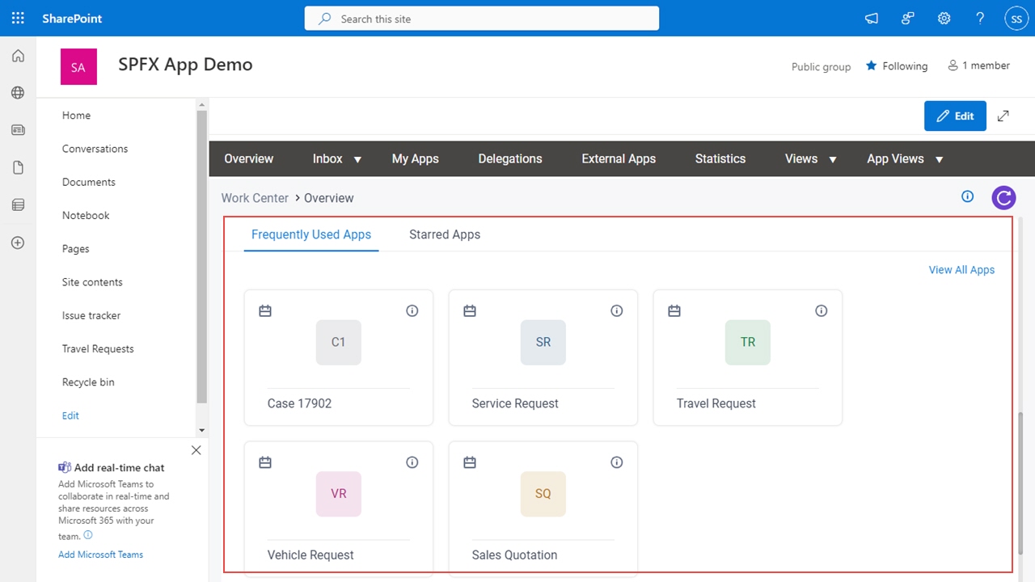Click the Create plus icon
The image size is (1035, 582).
18,242
